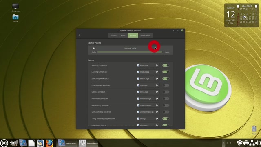261x147 pixels.
Task: Launch Firefox from the panel
Action: click(x=49, y=143)
